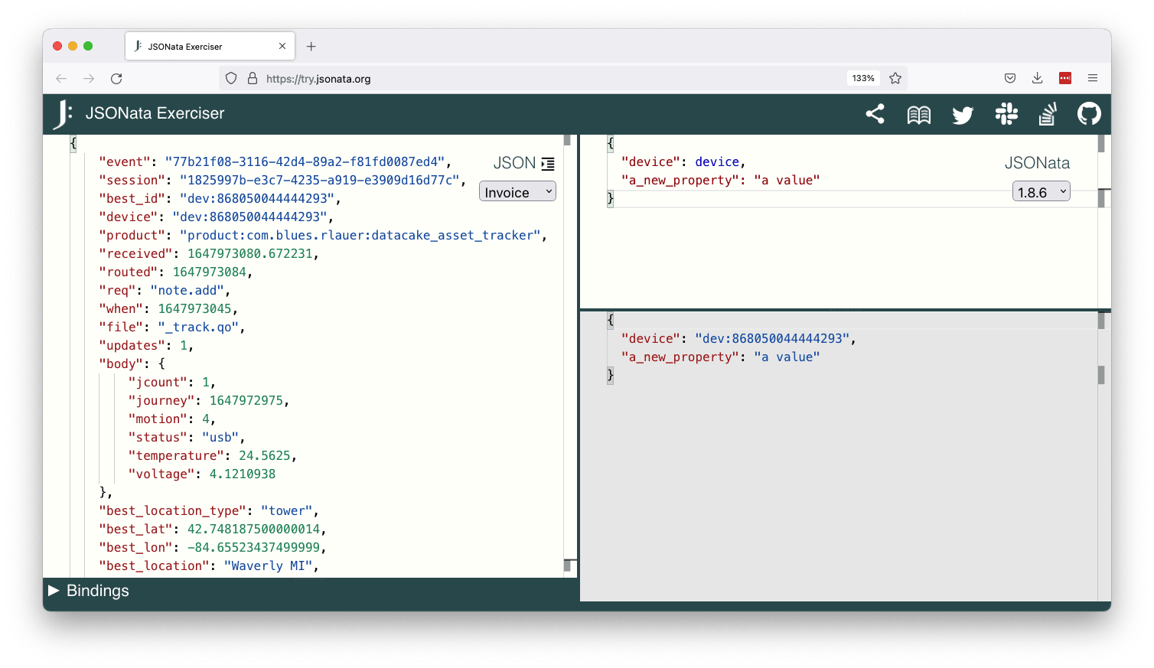
Task: Click the "voltage" value 4.1210938
Action: (243, 474)
